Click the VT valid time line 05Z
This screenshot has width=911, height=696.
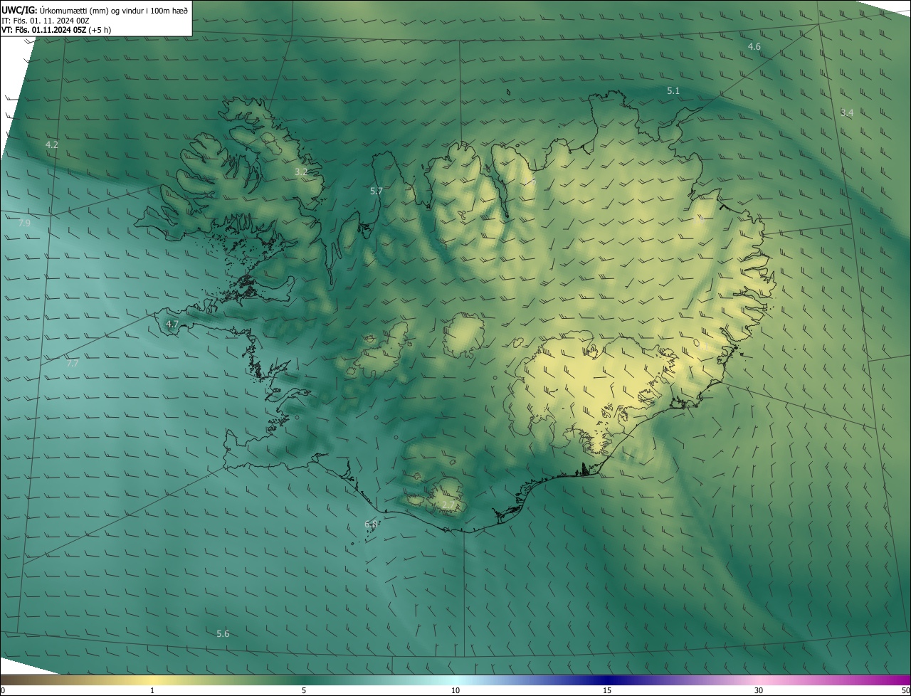[x=56, y=30]
